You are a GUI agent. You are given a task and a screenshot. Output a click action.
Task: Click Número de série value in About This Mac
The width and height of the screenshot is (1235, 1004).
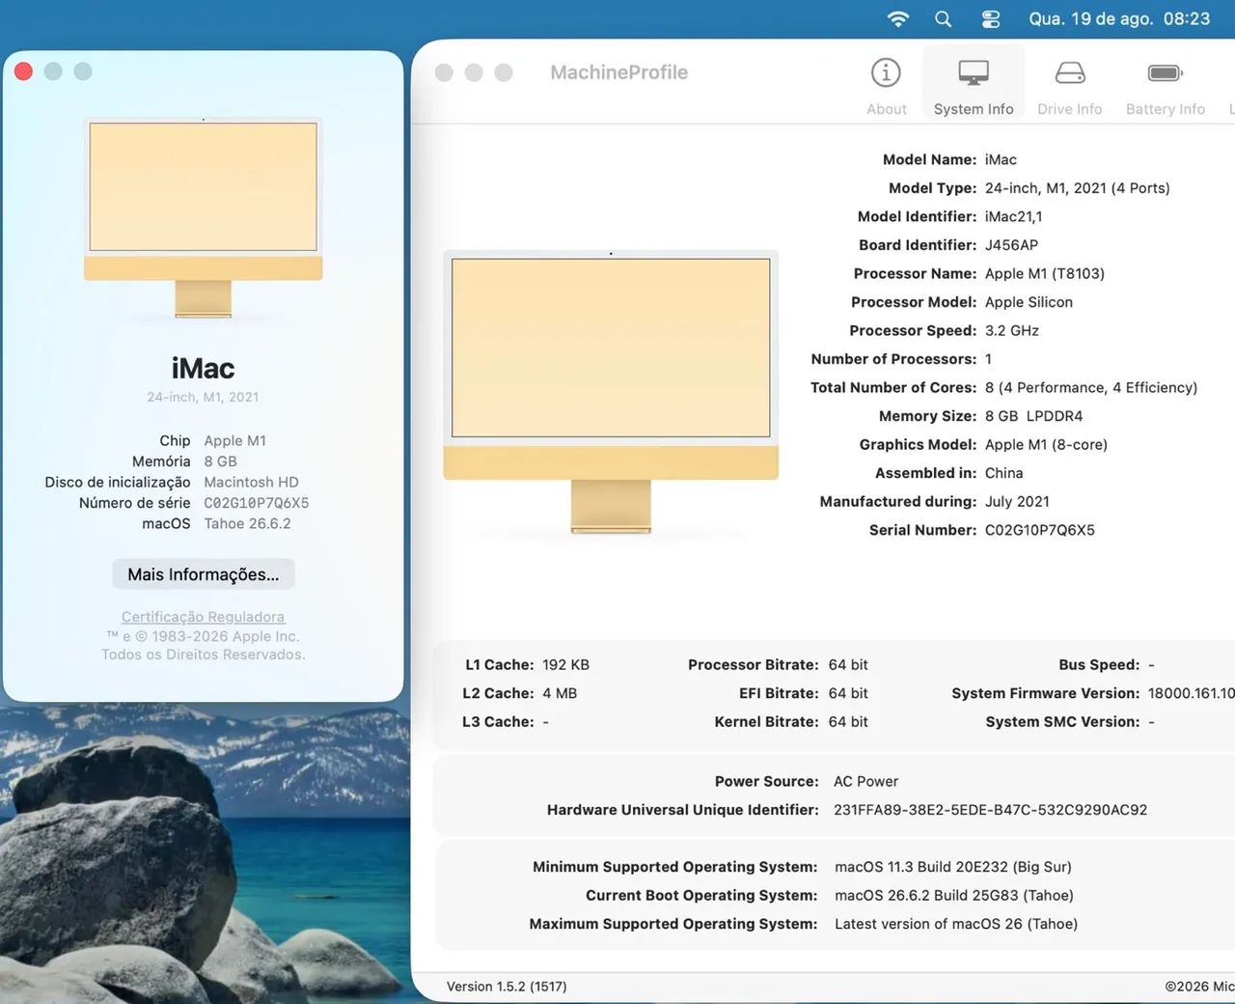point(256,503)
